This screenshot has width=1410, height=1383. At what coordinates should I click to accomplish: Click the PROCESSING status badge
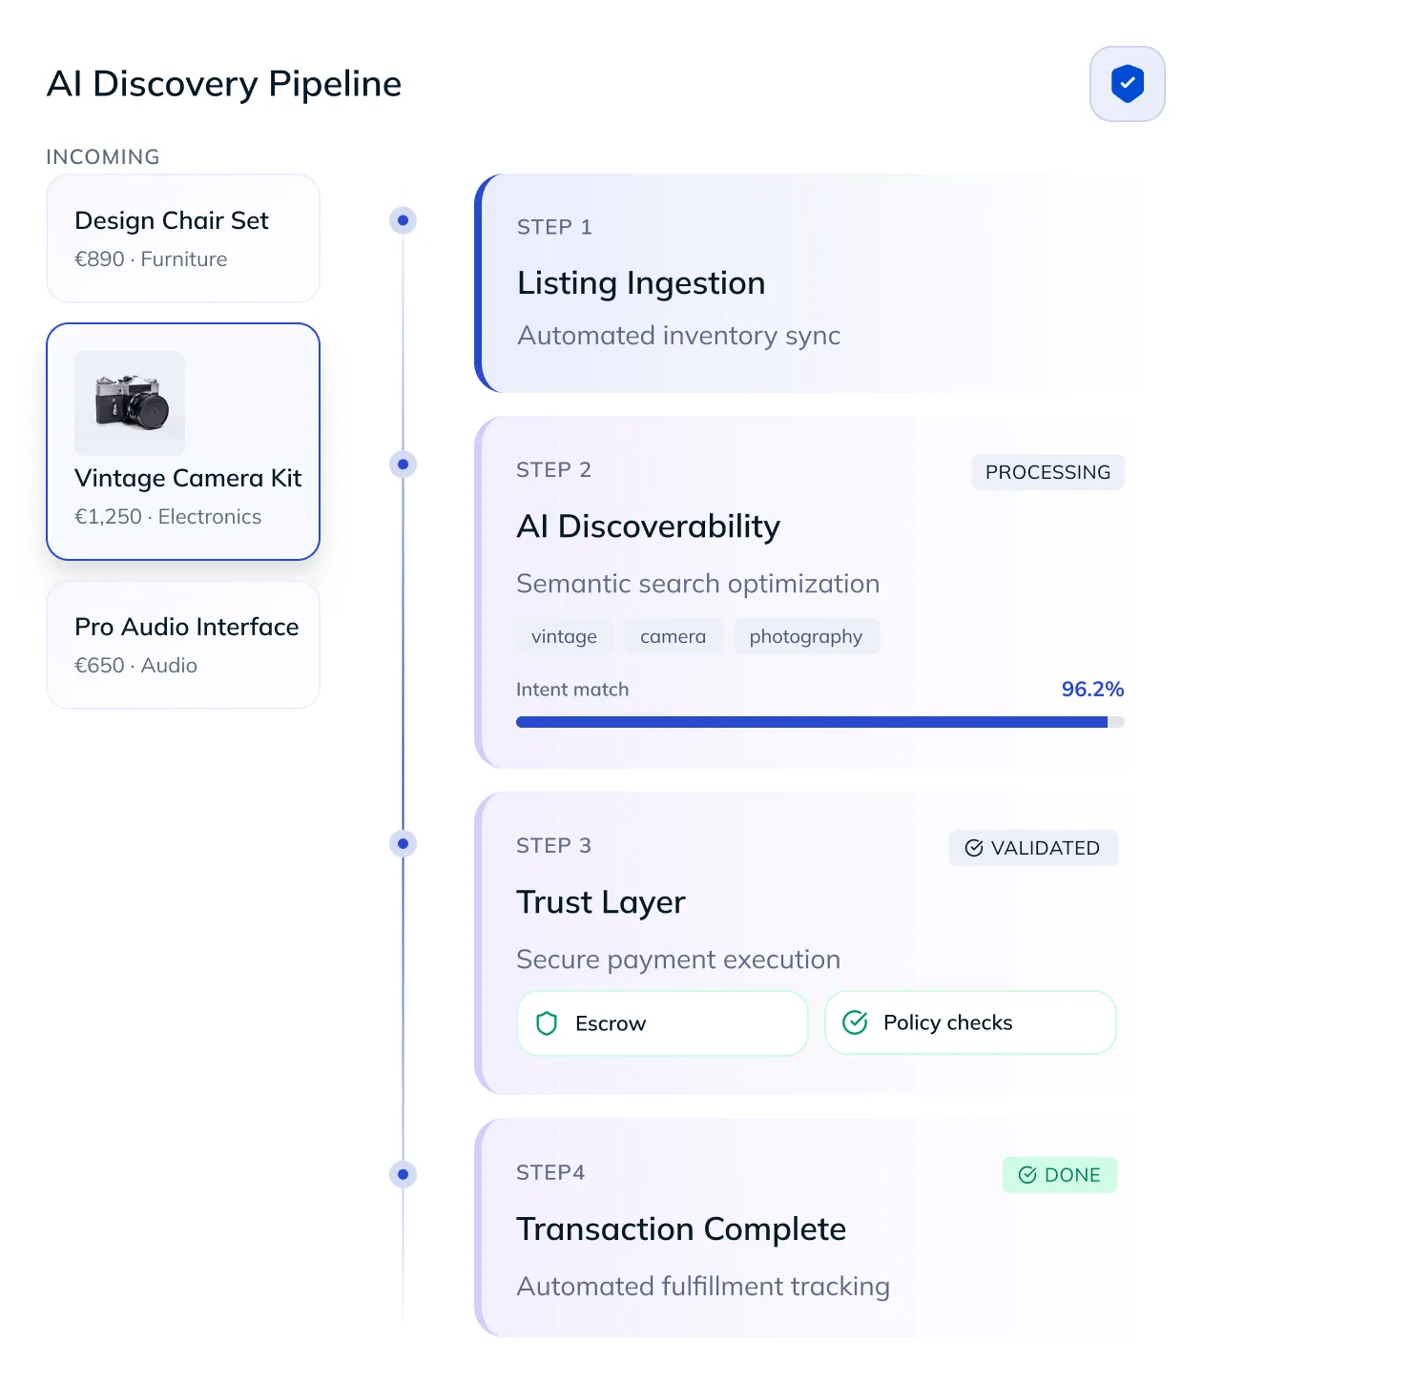[1048, 472]
